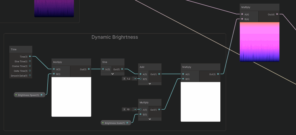Click A(1) port of Multiply fed by Add
The image size is (296, 135).
click(183, 74)
